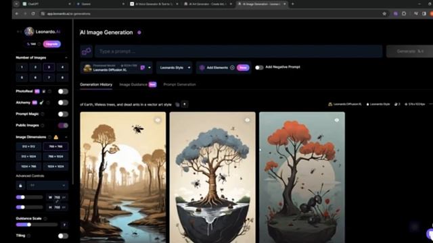Enable the Tiling toggle

point(63,236)
